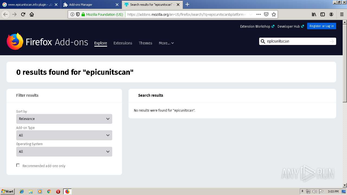347x195 pixels.
Task: Close the Add-ons Manager tab
Action: tap(117, 5)
